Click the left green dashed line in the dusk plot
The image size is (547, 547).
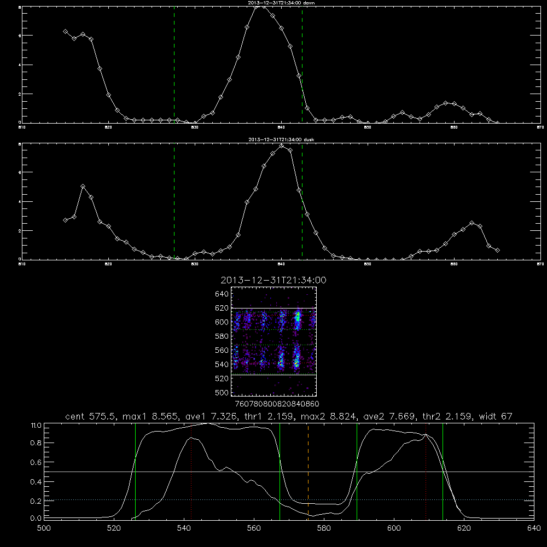pyautogui.click(x=174, y=201)
